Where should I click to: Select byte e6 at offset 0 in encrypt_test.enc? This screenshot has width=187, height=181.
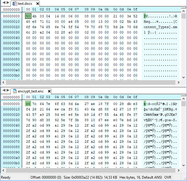coord(28,104)
